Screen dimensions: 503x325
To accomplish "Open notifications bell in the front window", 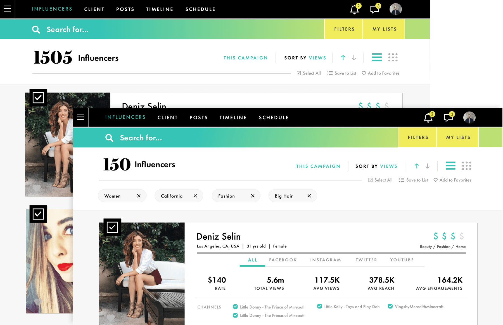I will [x=428, y=118].
